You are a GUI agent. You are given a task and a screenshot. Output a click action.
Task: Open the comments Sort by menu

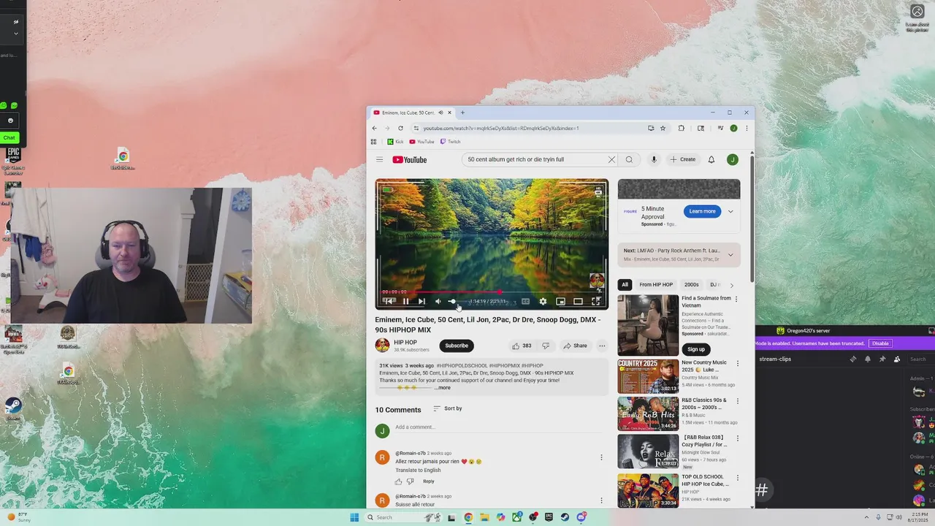tap(448, 408)
